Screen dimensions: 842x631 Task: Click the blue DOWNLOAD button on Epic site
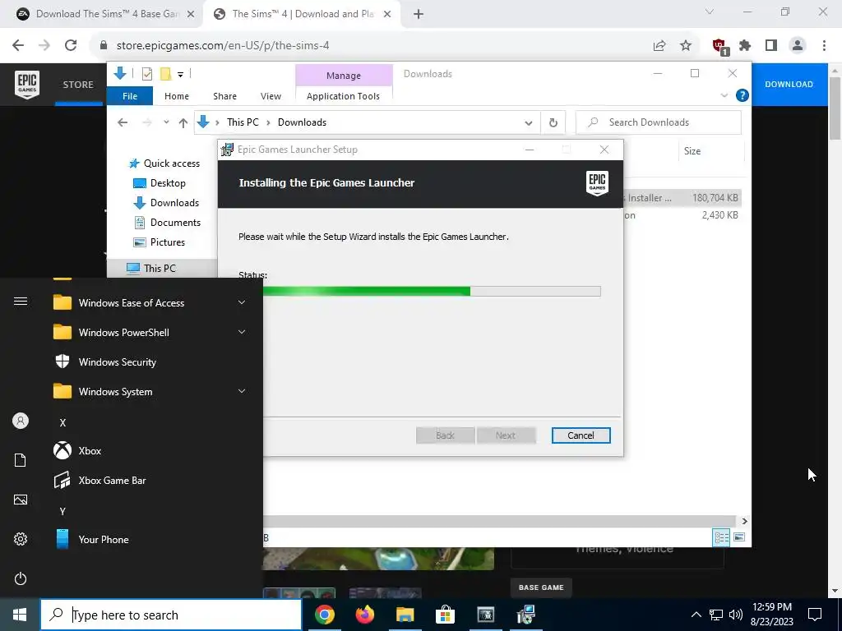click(x=789, y=85)
